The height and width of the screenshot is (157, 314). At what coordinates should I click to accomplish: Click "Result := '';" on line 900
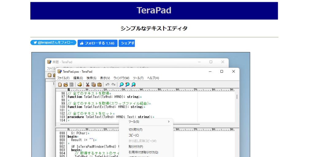[83, 140]
